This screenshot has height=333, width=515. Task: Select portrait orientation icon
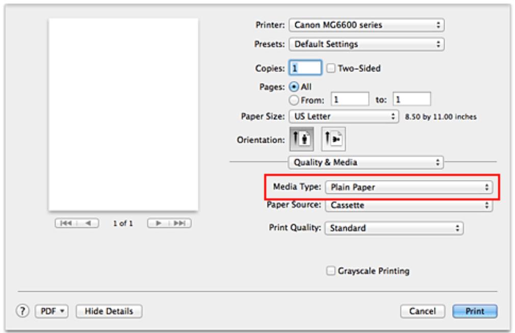coord(301,139)
